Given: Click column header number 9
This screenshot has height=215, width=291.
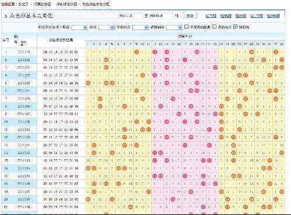Looking at the screenshot, I should [x=137, y=44].
